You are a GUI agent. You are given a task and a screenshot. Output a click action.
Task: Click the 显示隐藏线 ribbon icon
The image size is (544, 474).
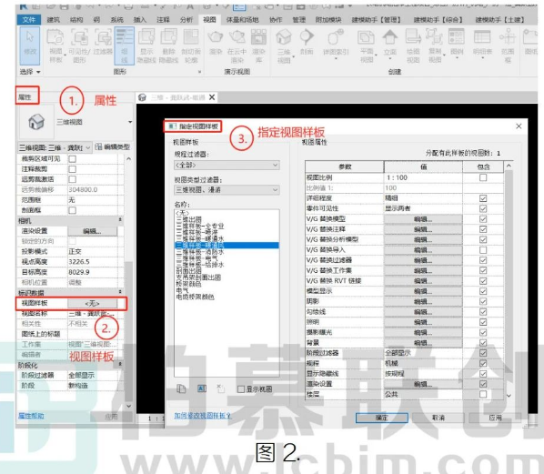pyautogui.click(x=146, y=45)
